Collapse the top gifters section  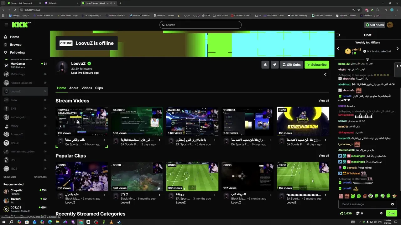pyautogui.click(x=367, y=59)
